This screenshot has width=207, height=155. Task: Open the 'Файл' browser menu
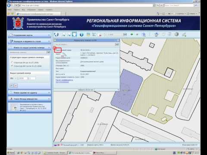click(x=10, y=10)
